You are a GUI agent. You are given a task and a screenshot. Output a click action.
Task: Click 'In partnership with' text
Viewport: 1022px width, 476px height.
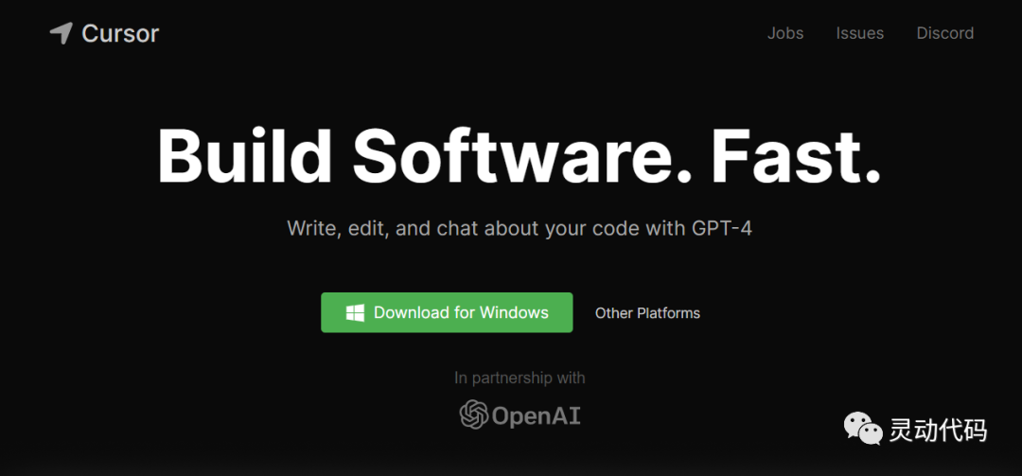click(x=520, y=378)
